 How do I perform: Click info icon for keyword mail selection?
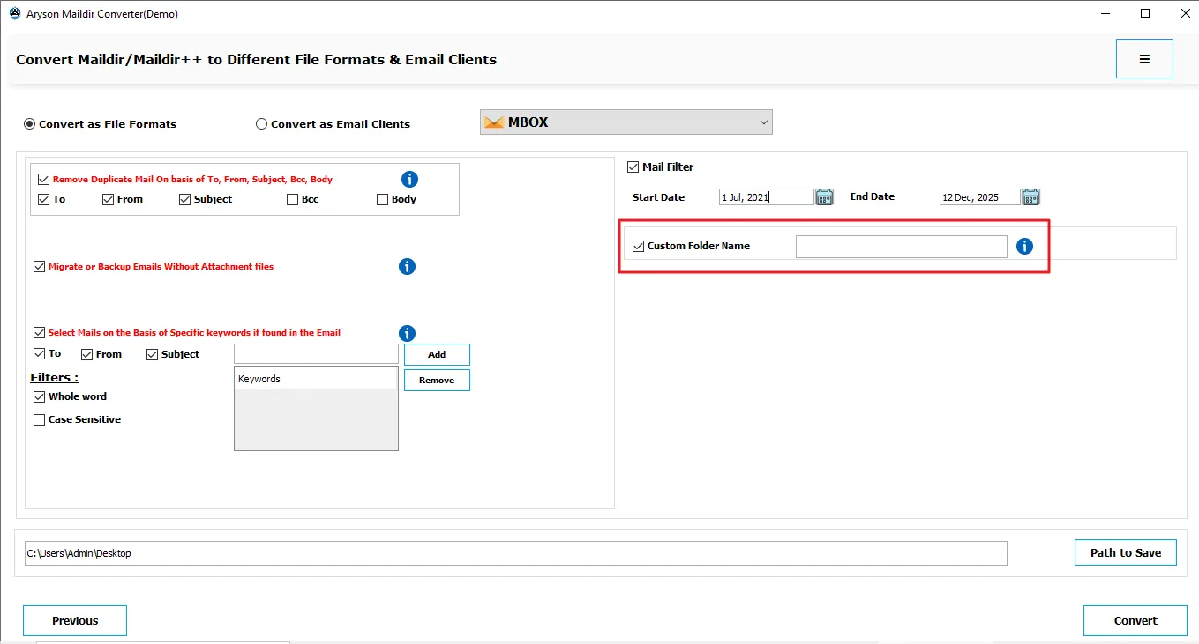click(407, 333)
